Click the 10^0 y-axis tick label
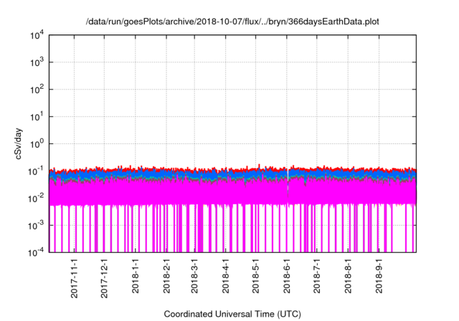 (37, 144)
